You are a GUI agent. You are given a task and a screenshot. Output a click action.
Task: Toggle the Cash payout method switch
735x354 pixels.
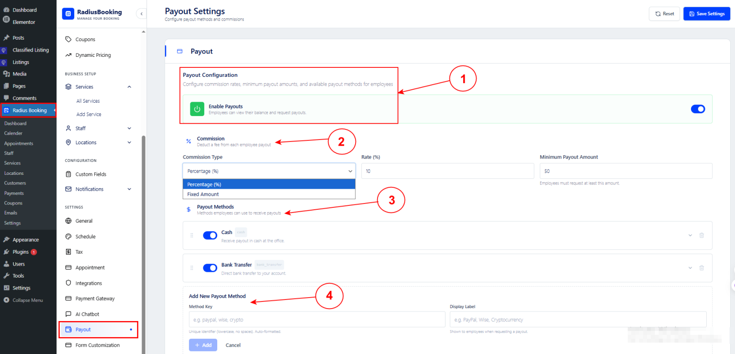tap(210, 235)
